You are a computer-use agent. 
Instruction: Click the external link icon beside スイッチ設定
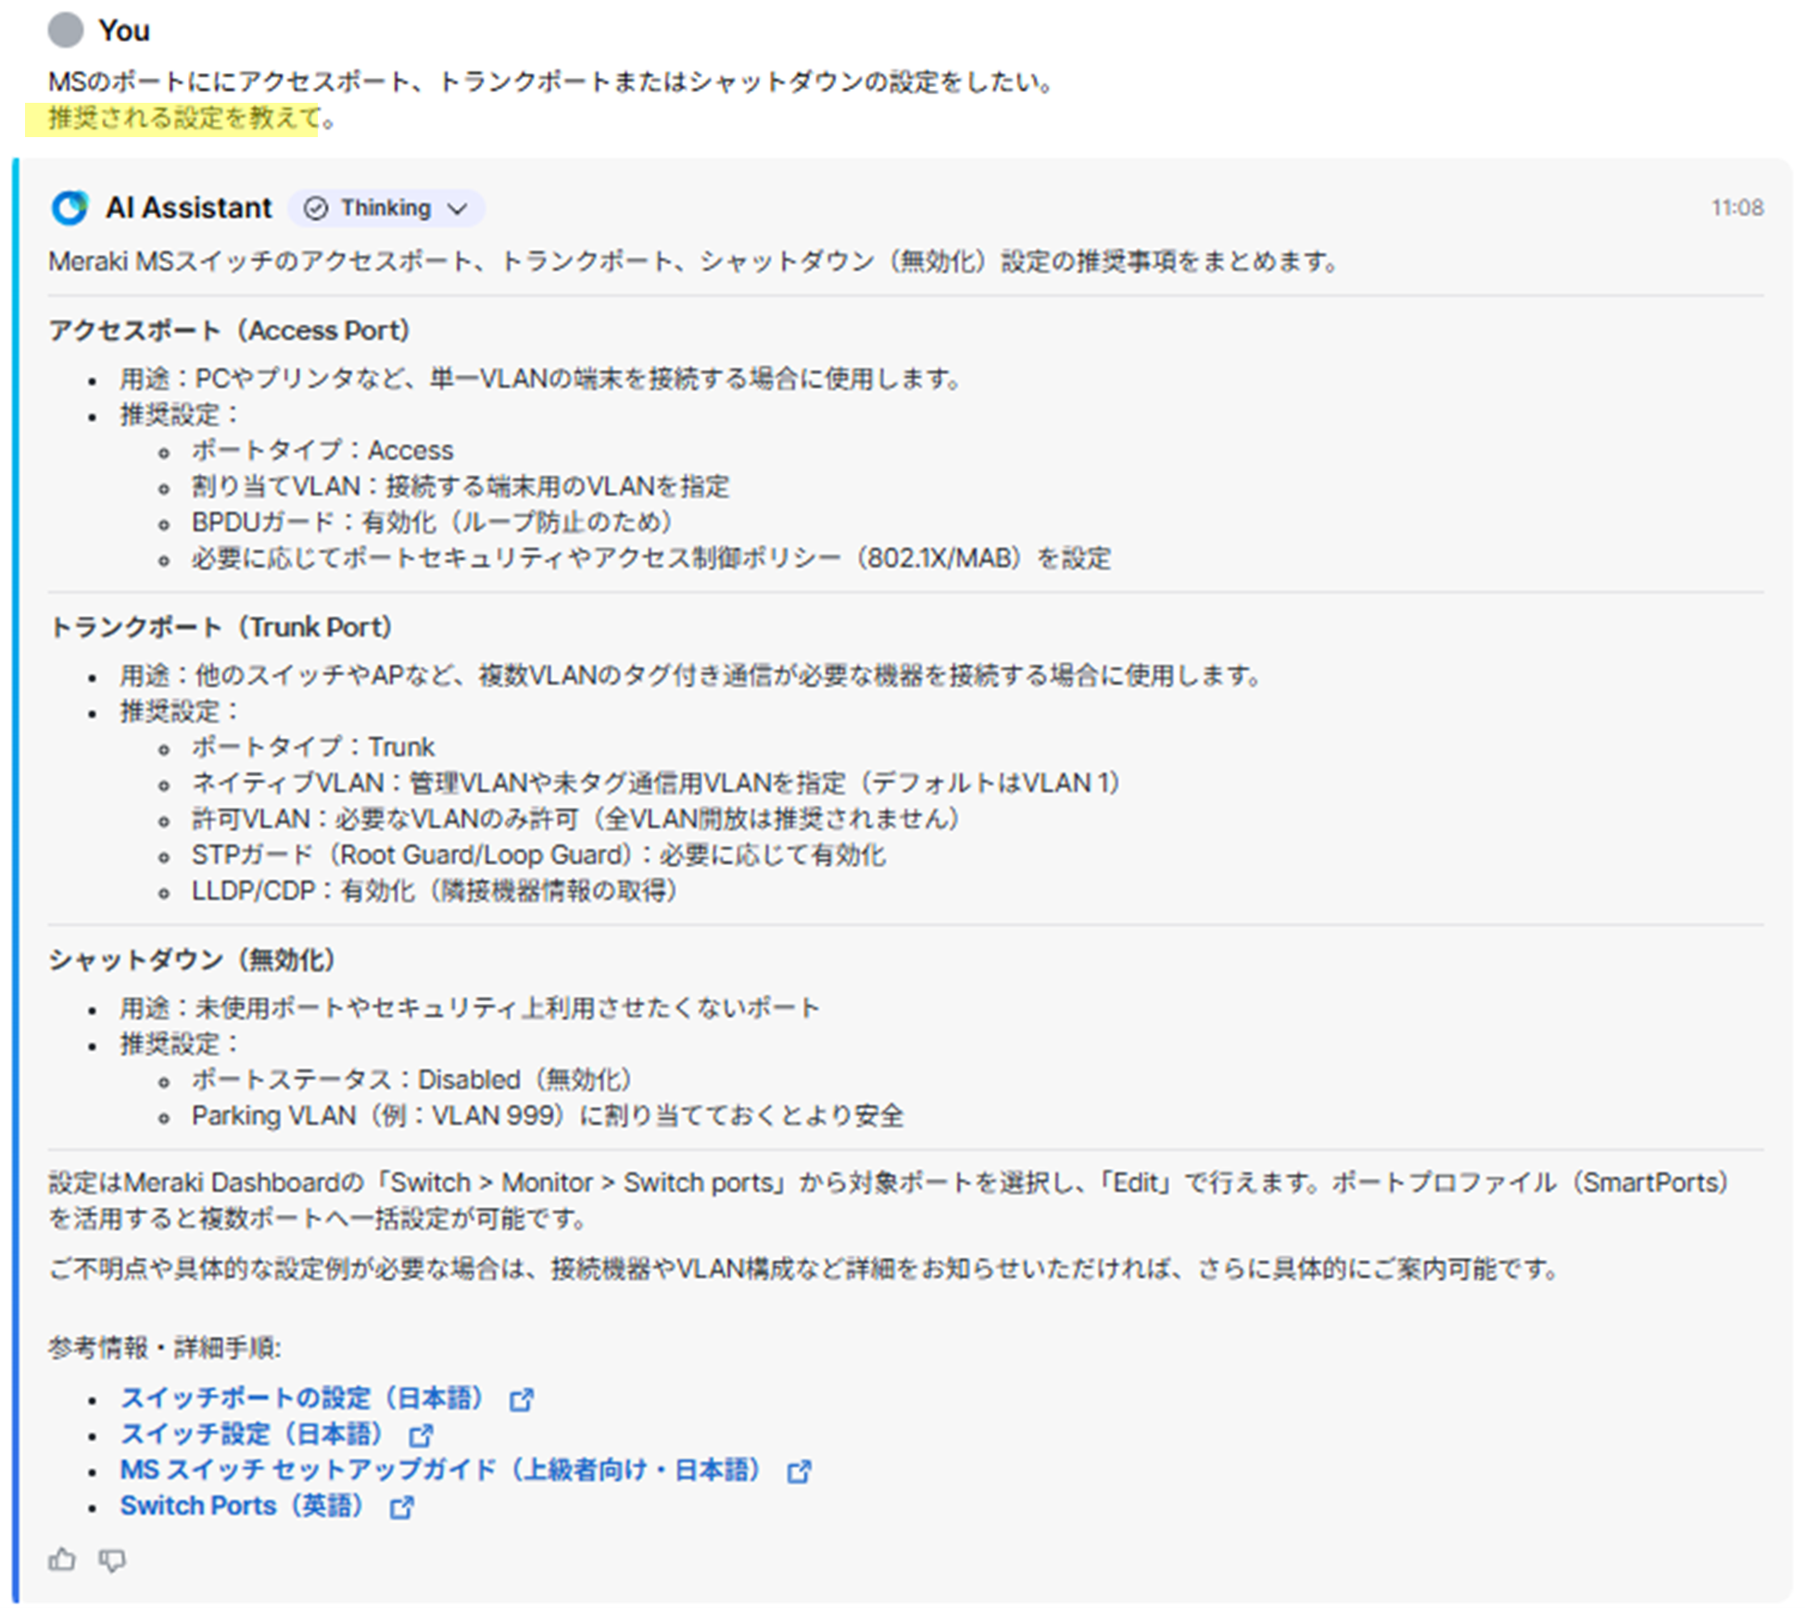420,1435
